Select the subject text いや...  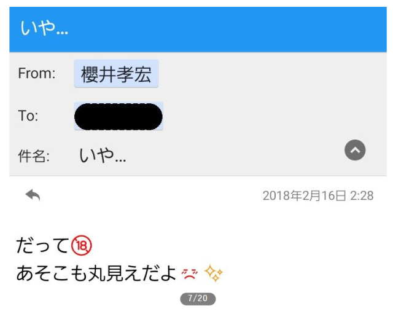[103, 156]
